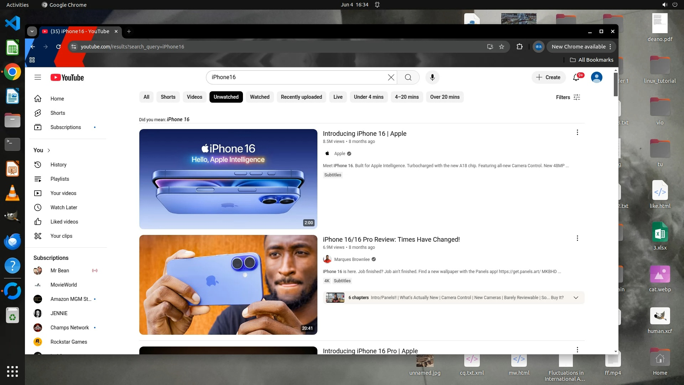
Task: Click the voice search microphone icon
Action: (432, 77)
